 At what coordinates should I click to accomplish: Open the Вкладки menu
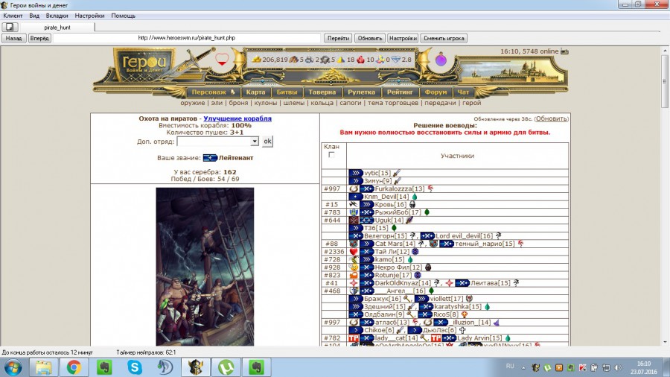point(57,16)
